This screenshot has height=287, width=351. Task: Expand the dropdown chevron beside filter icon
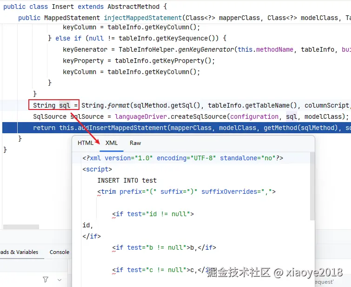point(60,280)
